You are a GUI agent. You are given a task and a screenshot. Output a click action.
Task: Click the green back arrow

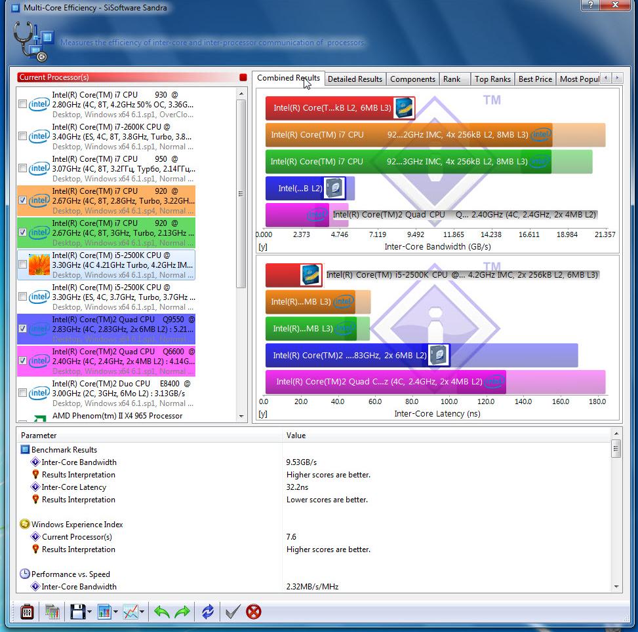click(162, 612)
